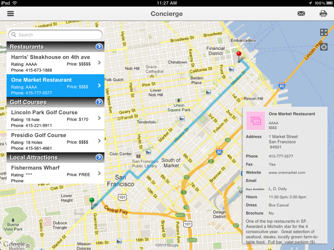Screen dimensions: 334x250
Task: Select Presidio Golf Course title
Action: click(38, 135)
